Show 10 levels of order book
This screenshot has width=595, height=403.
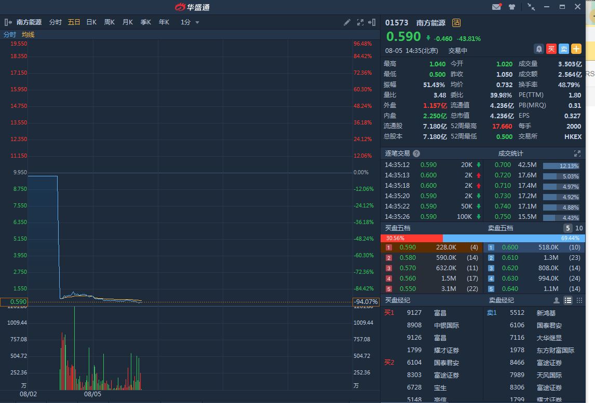tap(579, 228)
